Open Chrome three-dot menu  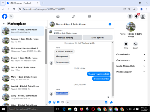[x=147, y=9]
